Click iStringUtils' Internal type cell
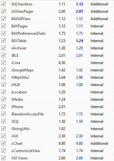The width and height of the screenshot is (114, 161). pos(97,129)
